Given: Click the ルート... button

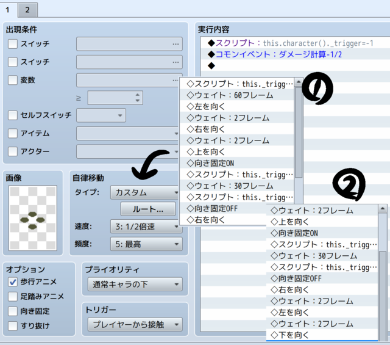Looking at the screenshot, I should [x=148, y=209].
